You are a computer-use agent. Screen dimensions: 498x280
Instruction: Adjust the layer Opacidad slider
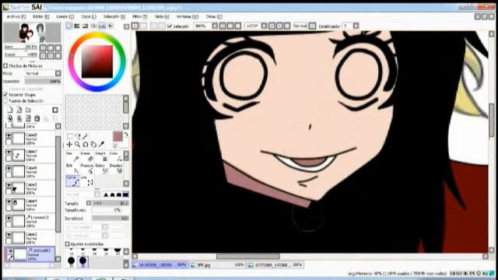43,81
